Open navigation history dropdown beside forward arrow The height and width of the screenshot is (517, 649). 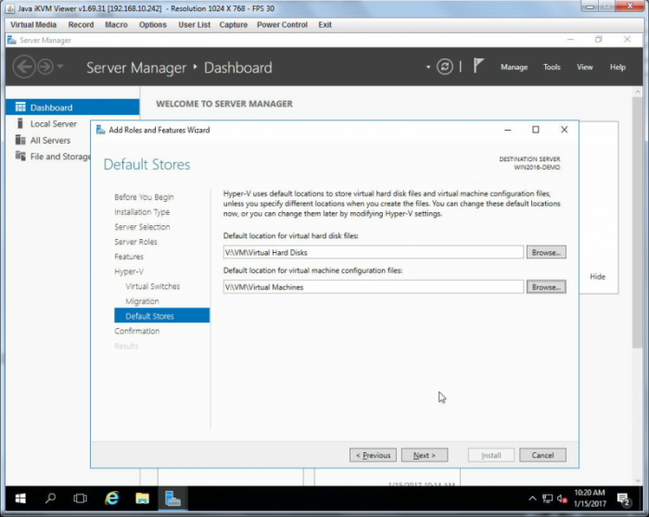(60, 66)
